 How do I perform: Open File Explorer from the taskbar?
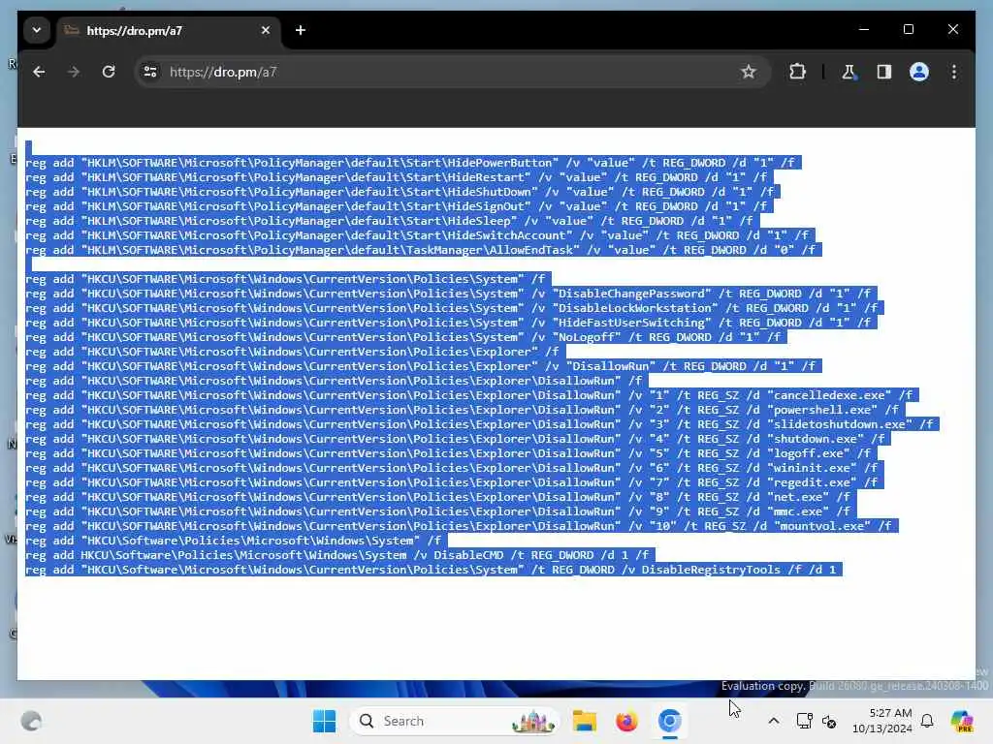tap(585, 721)
